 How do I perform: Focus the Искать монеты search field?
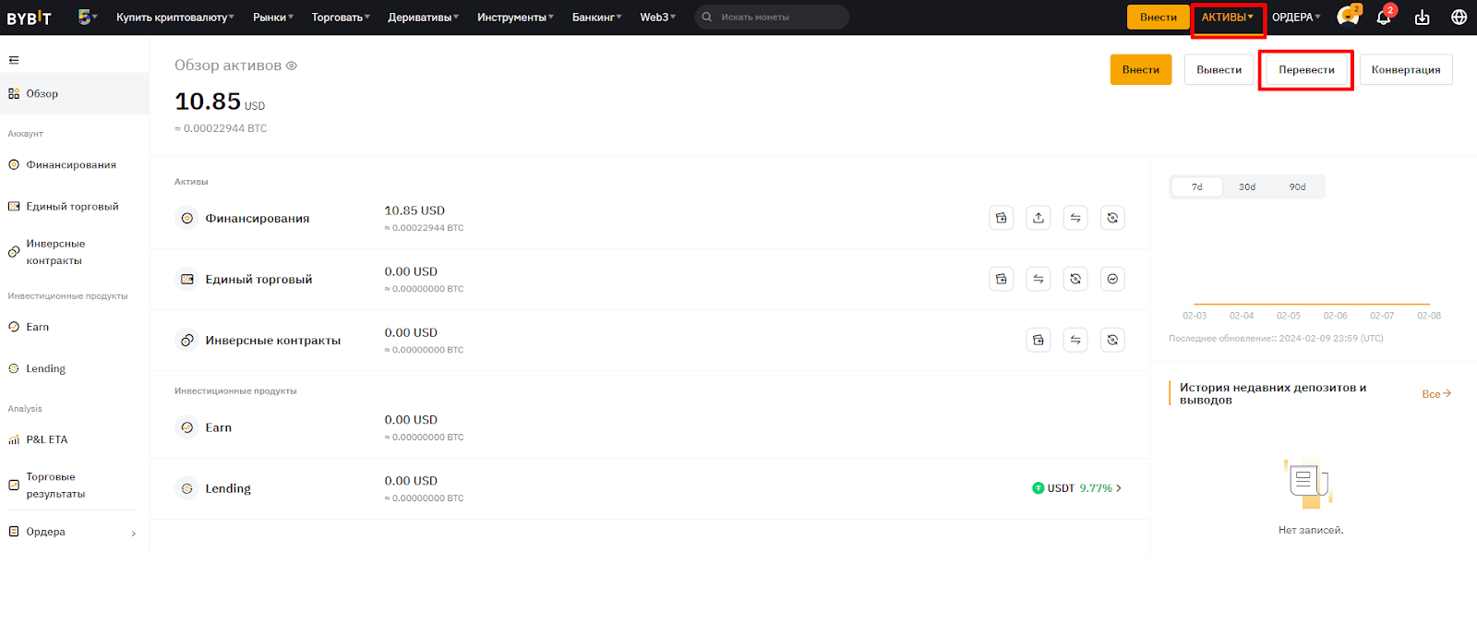click(772, 17)
